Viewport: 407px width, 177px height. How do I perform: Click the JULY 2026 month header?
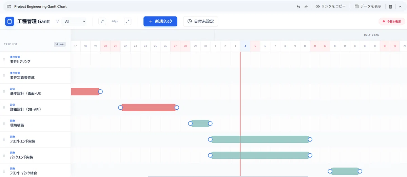[x=371, y=35]
